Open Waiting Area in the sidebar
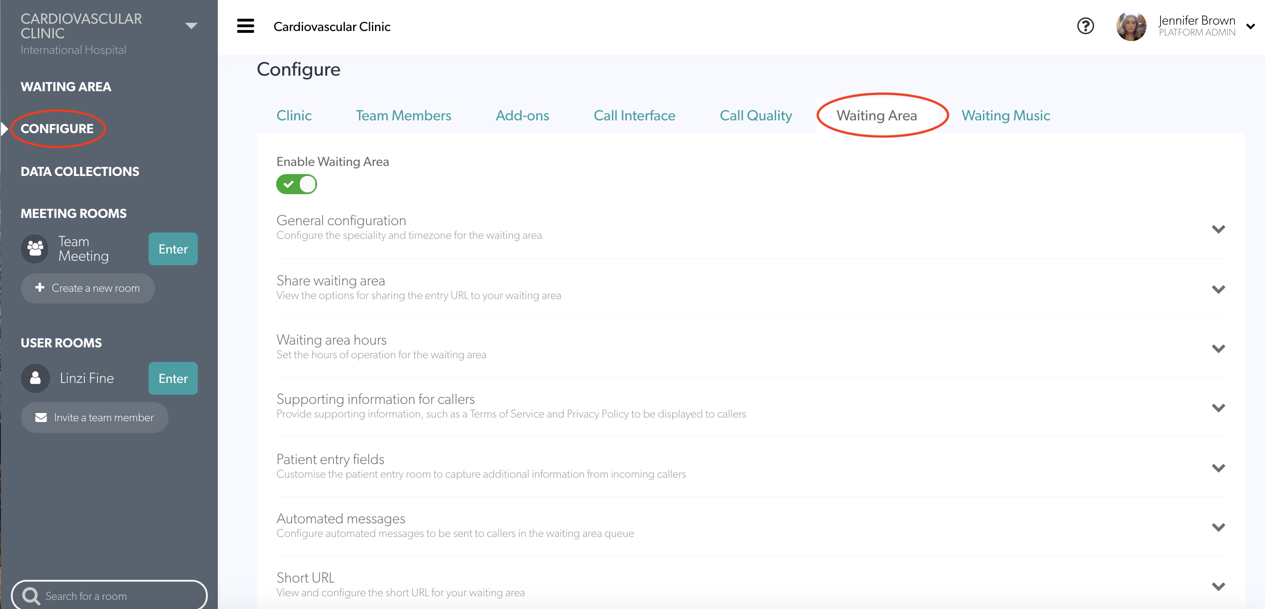The image size is (1265, 609). 66,87
